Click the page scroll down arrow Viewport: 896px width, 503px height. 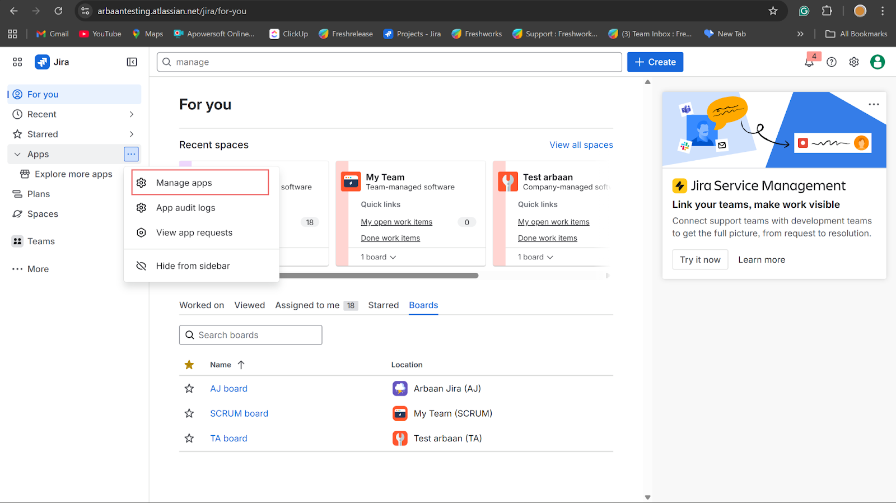tap(648, 497)
